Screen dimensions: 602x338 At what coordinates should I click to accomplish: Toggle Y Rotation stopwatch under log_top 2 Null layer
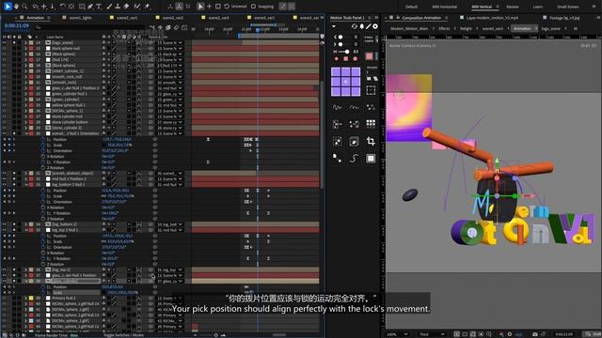43,258
